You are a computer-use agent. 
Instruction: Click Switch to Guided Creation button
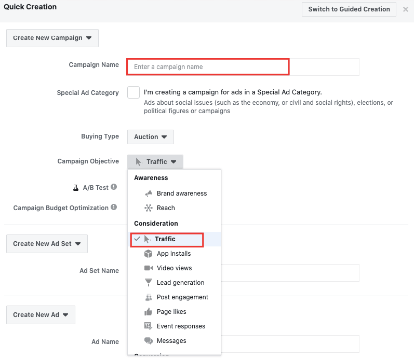(x=349, y=9)
